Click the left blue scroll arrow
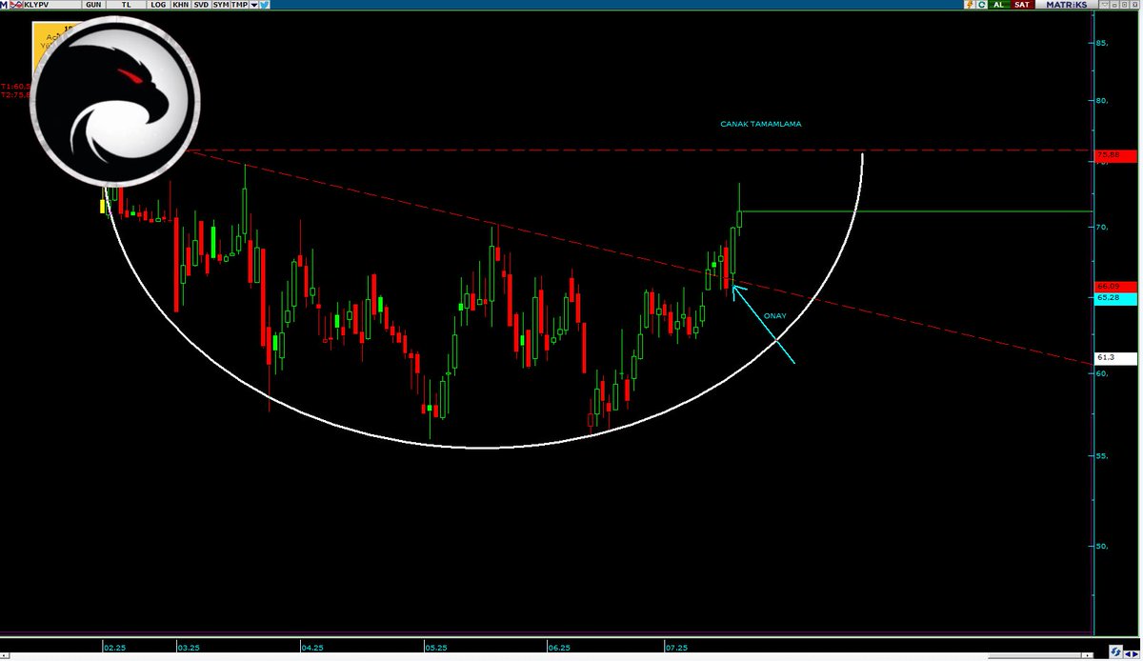The height and width of the screenshot is (661, 1143). (x=1127, y=654)
